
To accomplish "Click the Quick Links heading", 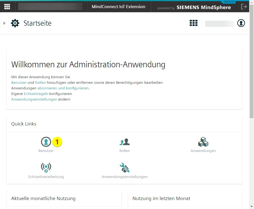I will [x=24, y=124].
